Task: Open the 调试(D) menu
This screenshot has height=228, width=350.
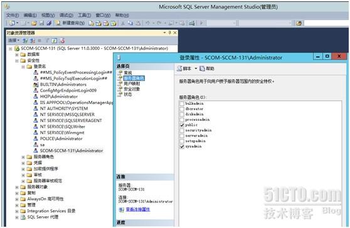Action: click(x=66, y=15)
